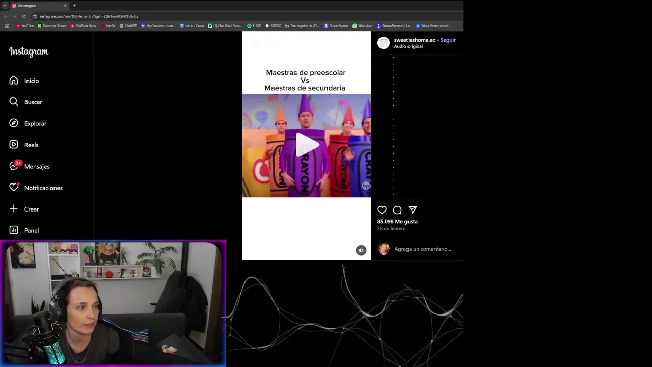Open the apps grid bookmark icon
This screenshot has height=367, width=652.
7,25
